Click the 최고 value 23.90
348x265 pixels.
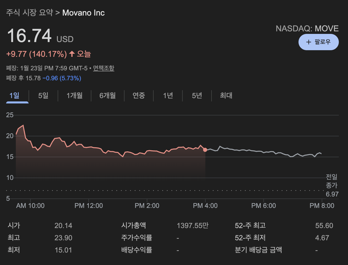(x=63, y=238)
